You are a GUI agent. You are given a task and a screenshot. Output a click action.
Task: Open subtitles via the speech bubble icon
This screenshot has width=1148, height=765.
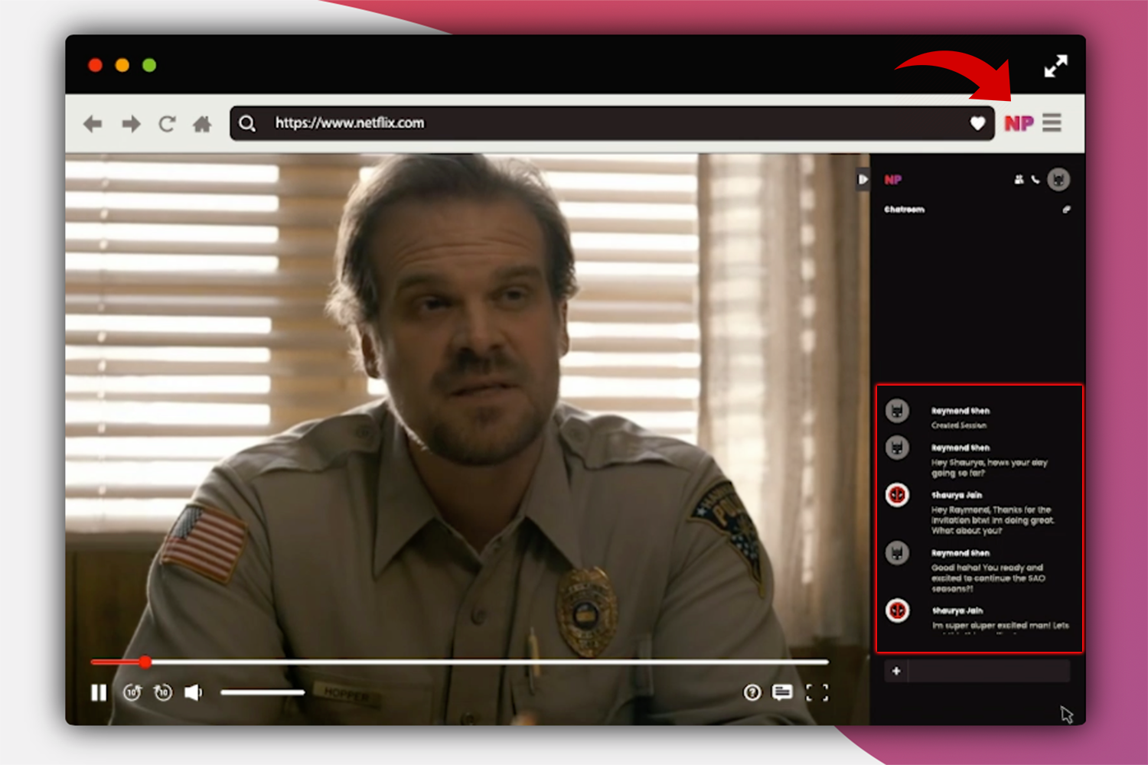(781, 693)
